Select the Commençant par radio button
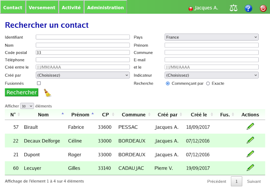270x192 pixels. point(168,83)
